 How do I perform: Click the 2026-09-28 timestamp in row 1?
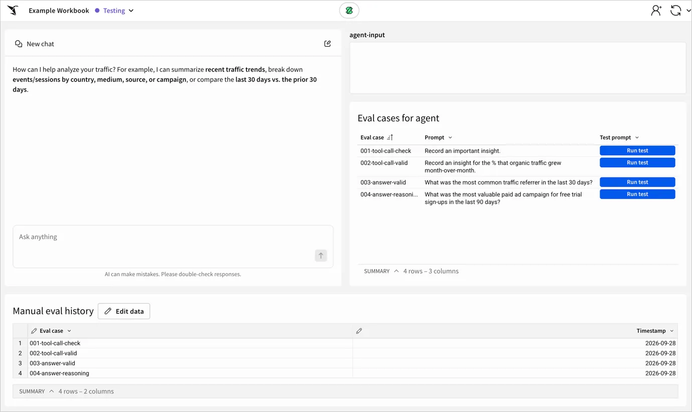[660, 343]
